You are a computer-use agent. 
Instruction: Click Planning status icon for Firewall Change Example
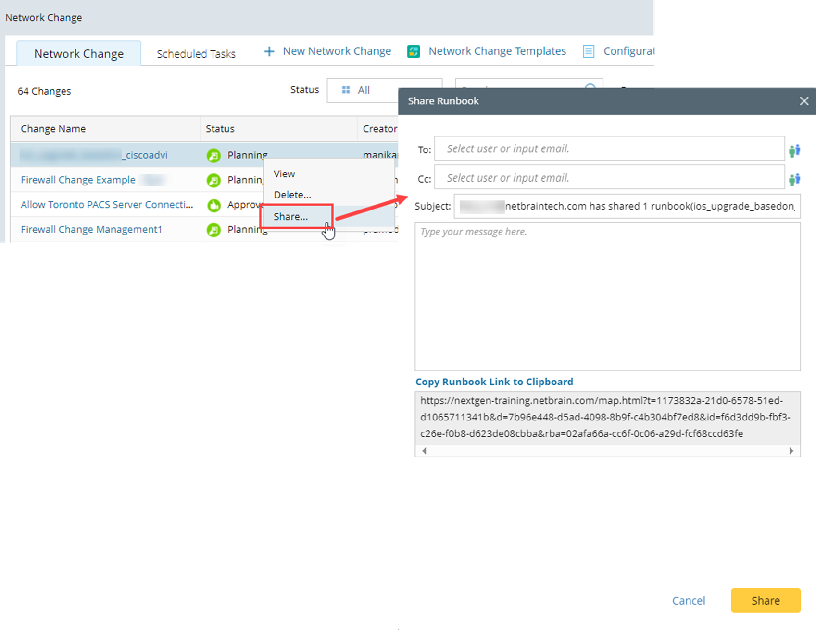tap(213, 180)
